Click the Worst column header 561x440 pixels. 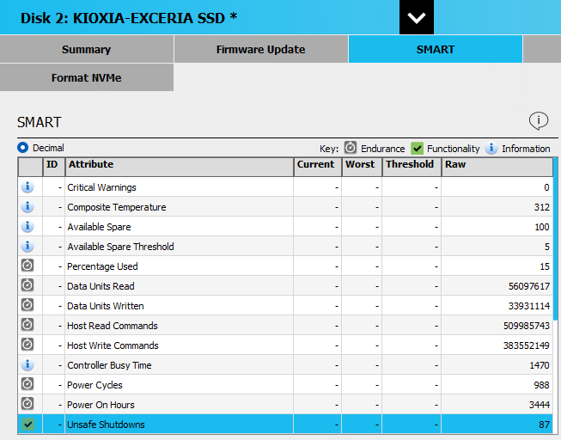pos(362,167)
